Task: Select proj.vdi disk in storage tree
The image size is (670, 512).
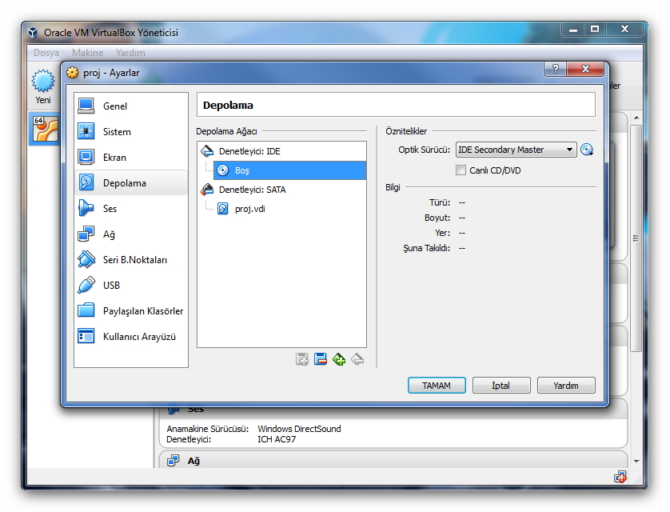Action: (x=289, y=209)
